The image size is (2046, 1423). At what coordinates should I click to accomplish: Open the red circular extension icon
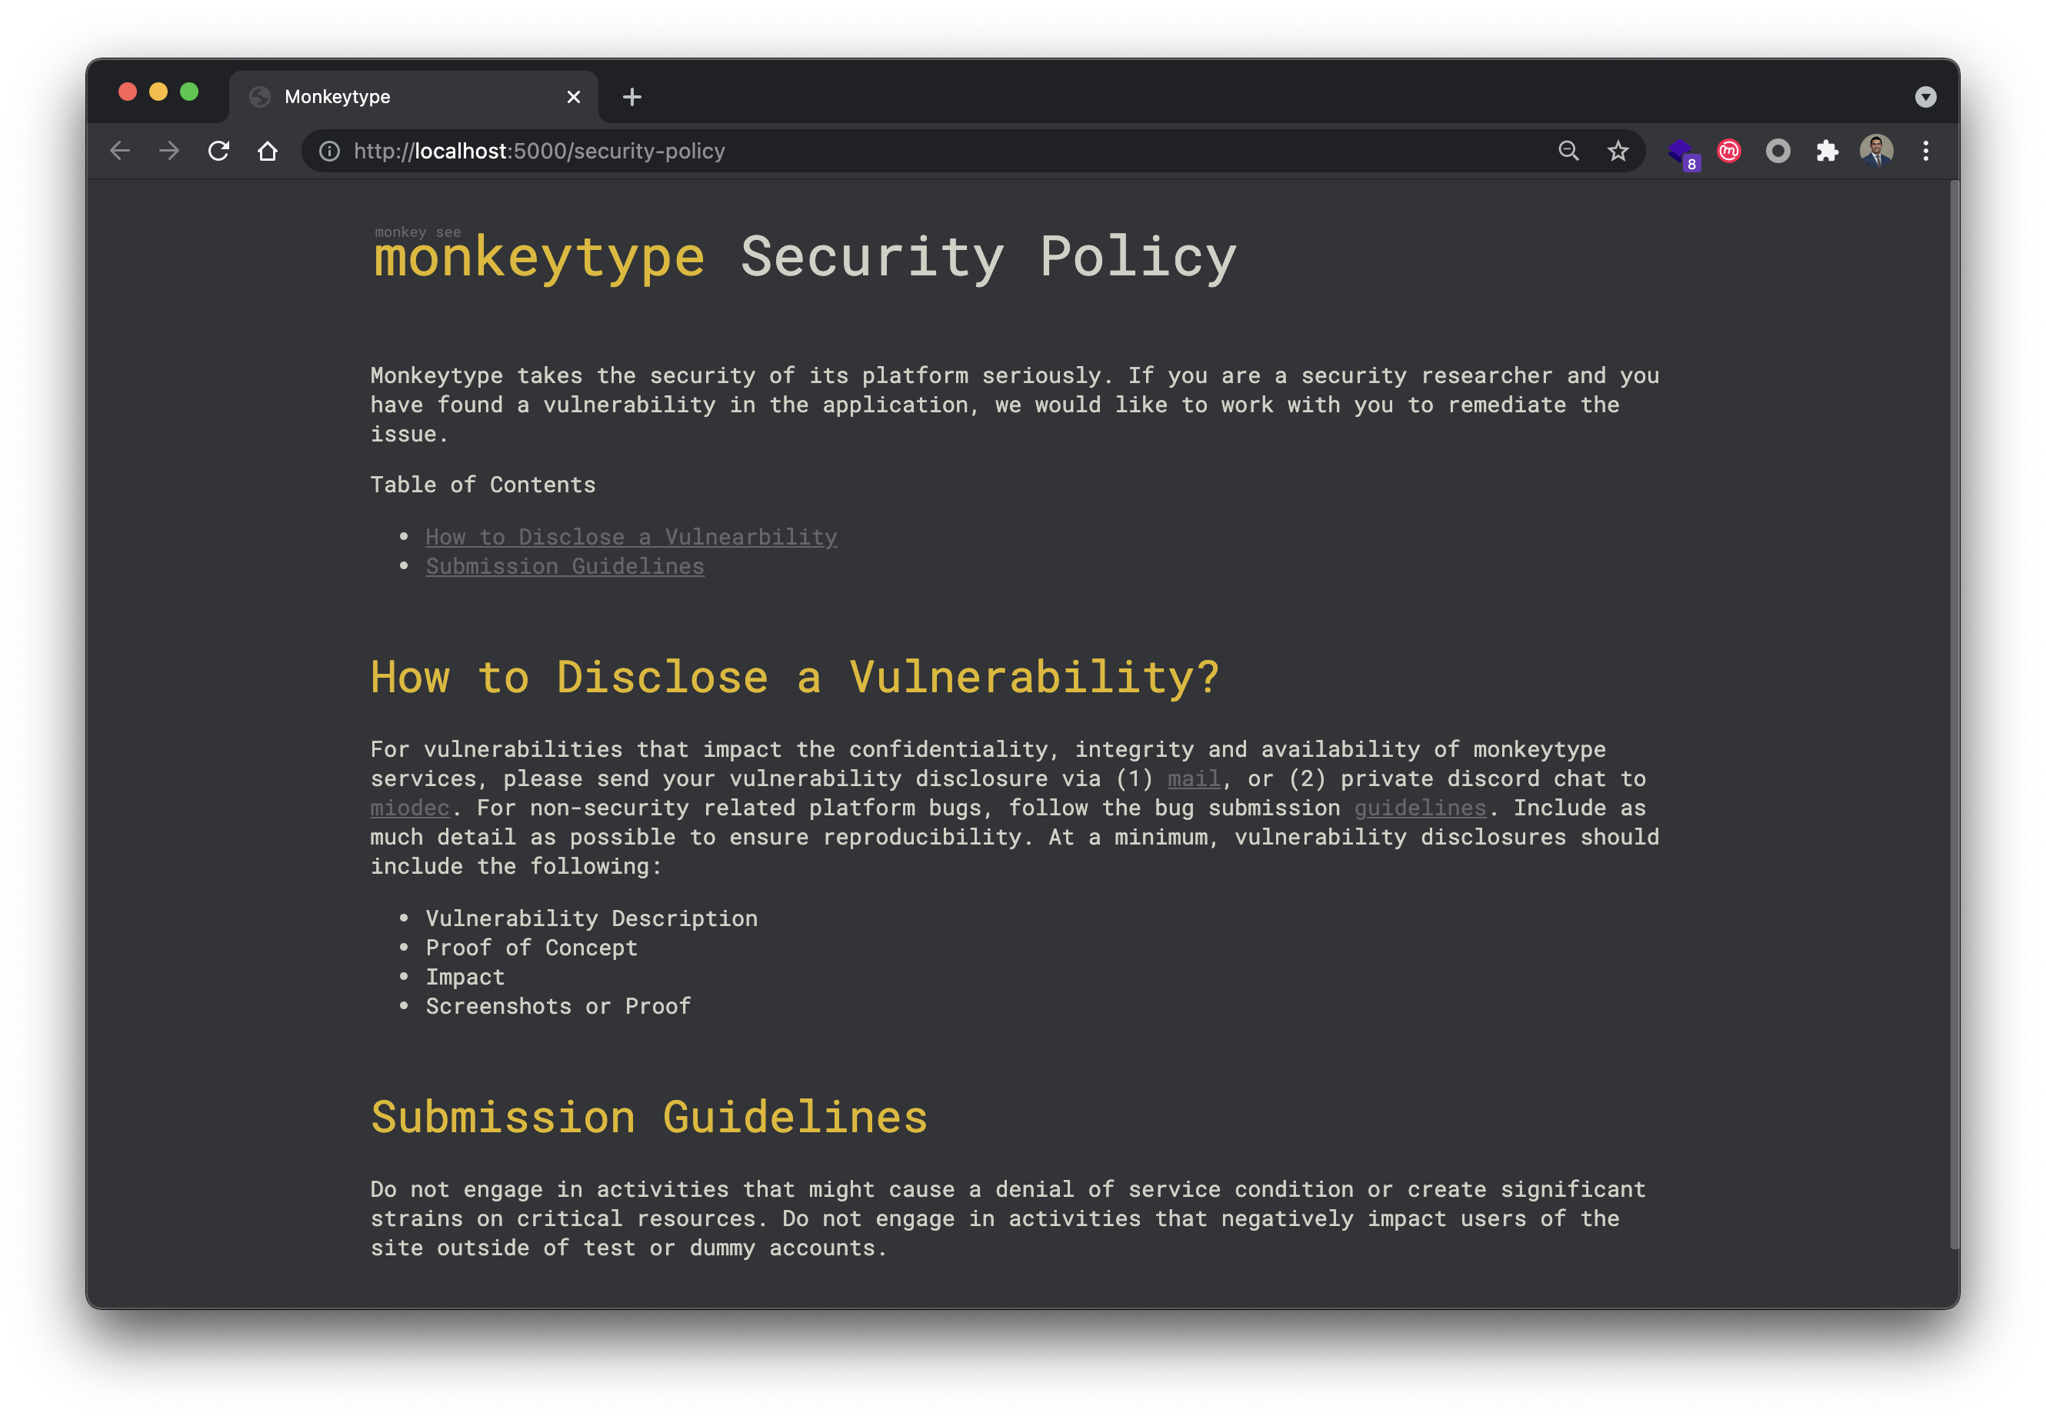[x=1729, y=151]
